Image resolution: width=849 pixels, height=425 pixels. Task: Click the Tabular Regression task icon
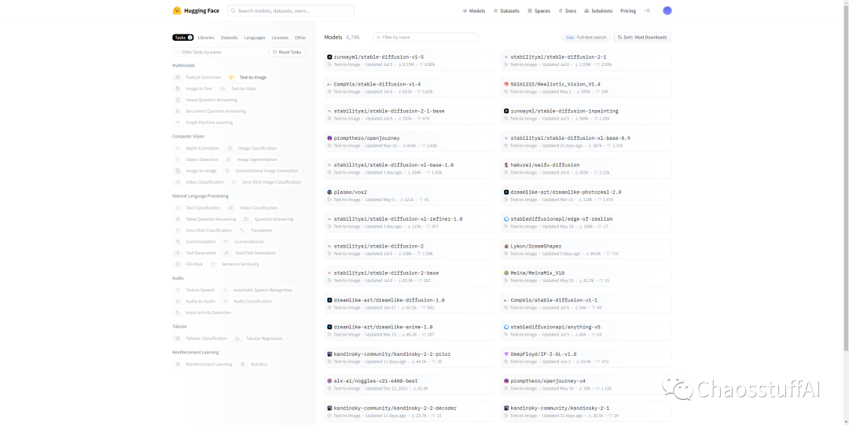coord(237,339)
